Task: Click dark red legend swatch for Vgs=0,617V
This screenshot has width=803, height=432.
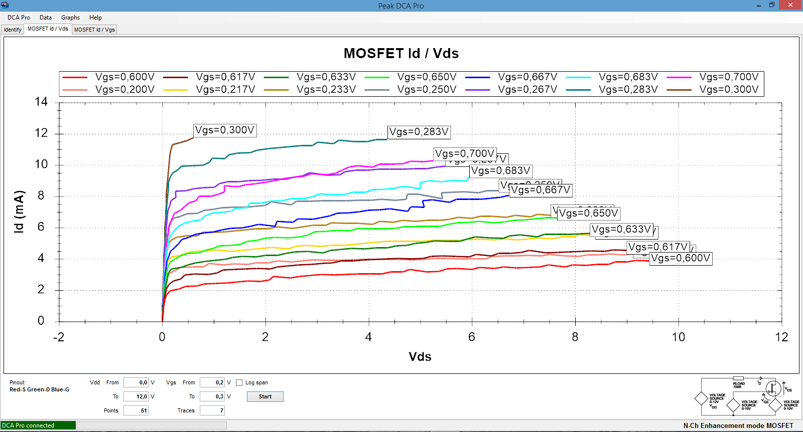Action: click(176, 77)
